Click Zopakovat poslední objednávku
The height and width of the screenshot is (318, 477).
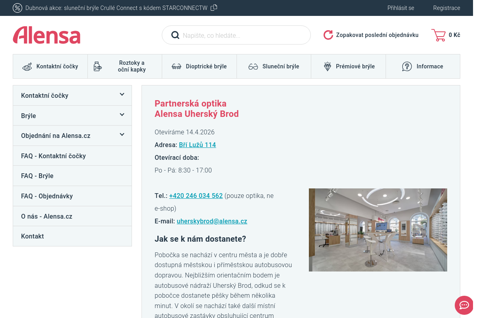click(x=377, y=35)
